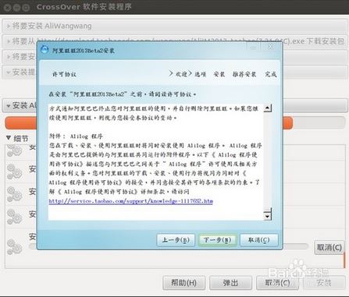Click the second gear icon in details list
349x297 pixels.
coord(14,171)
